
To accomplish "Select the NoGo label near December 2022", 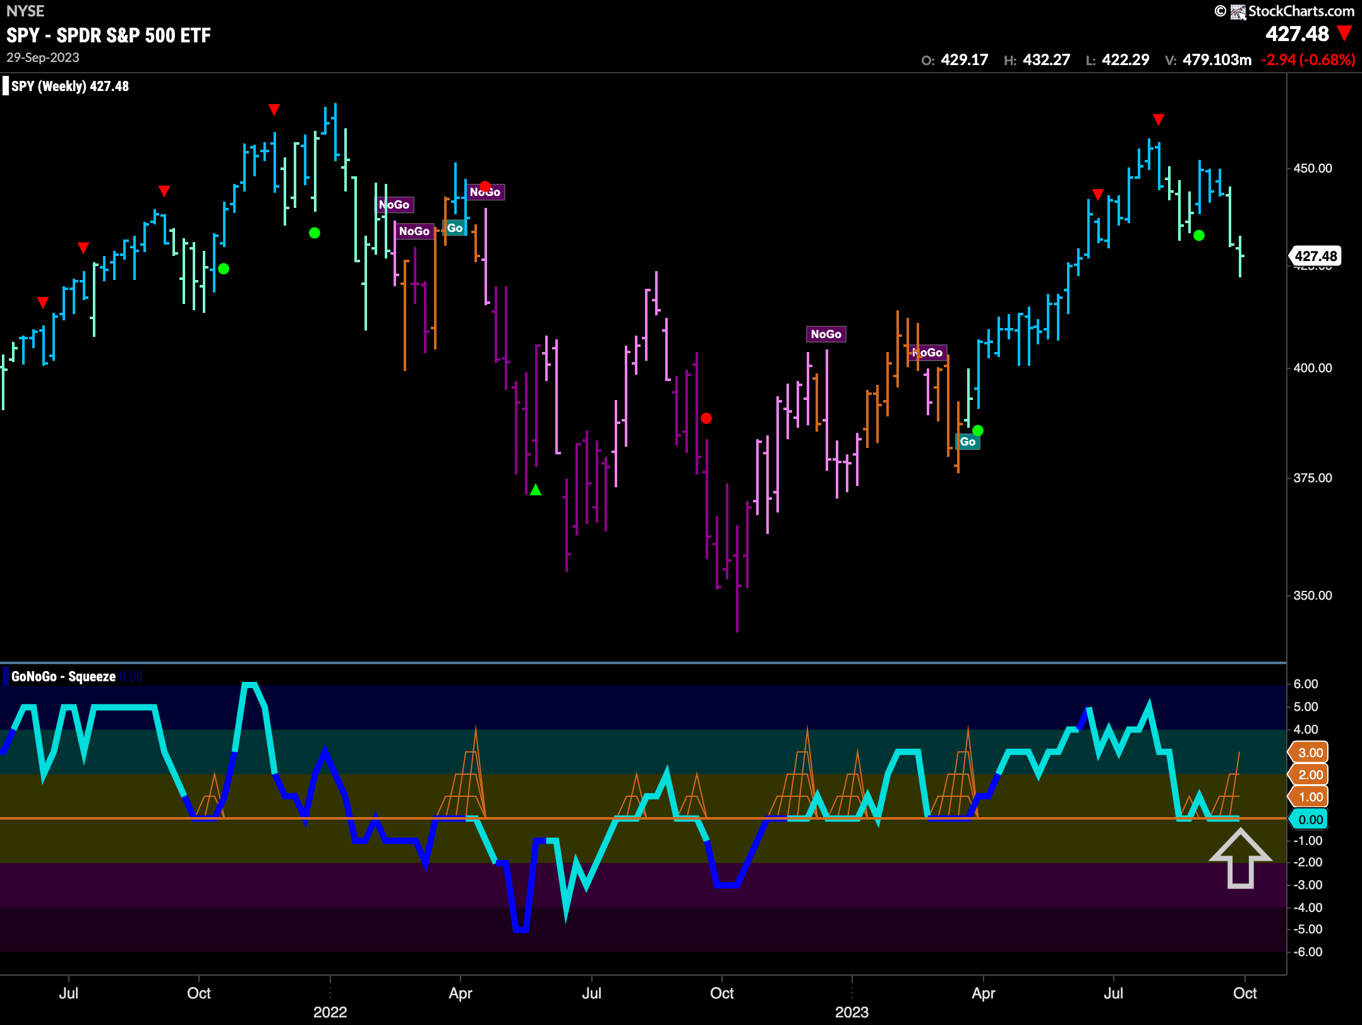I will [826, 334].
